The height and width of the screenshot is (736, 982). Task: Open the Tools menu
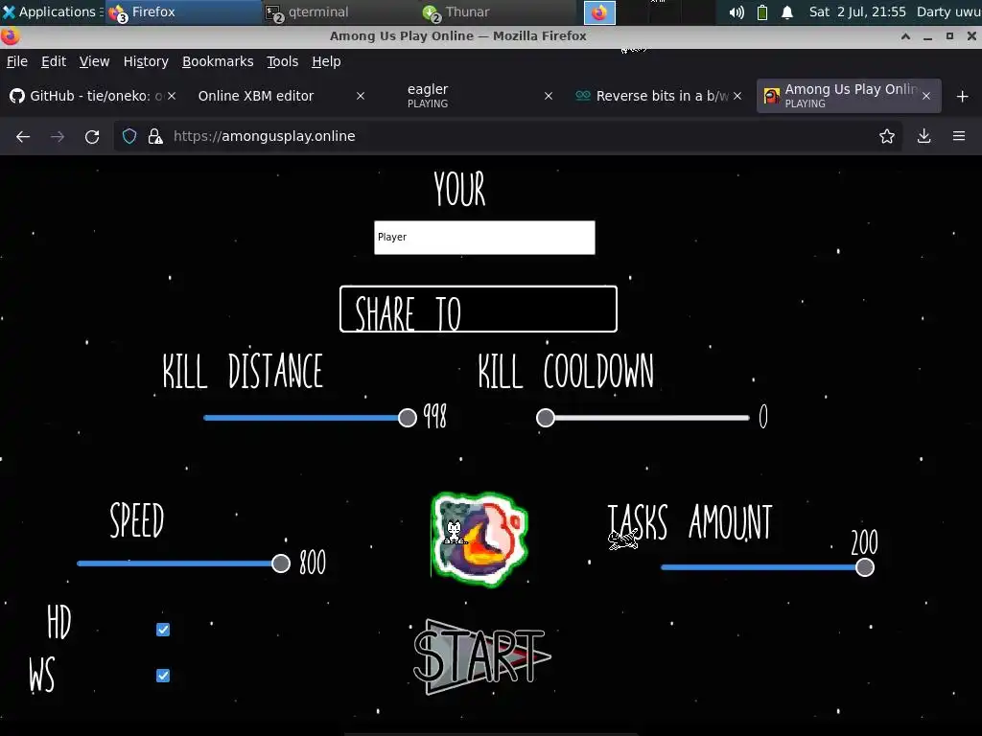(283, 61)
